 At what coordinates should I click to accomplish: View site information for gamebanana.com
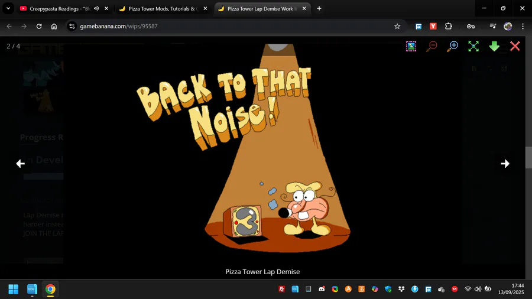pyautogui.click(x=72, y=26)
